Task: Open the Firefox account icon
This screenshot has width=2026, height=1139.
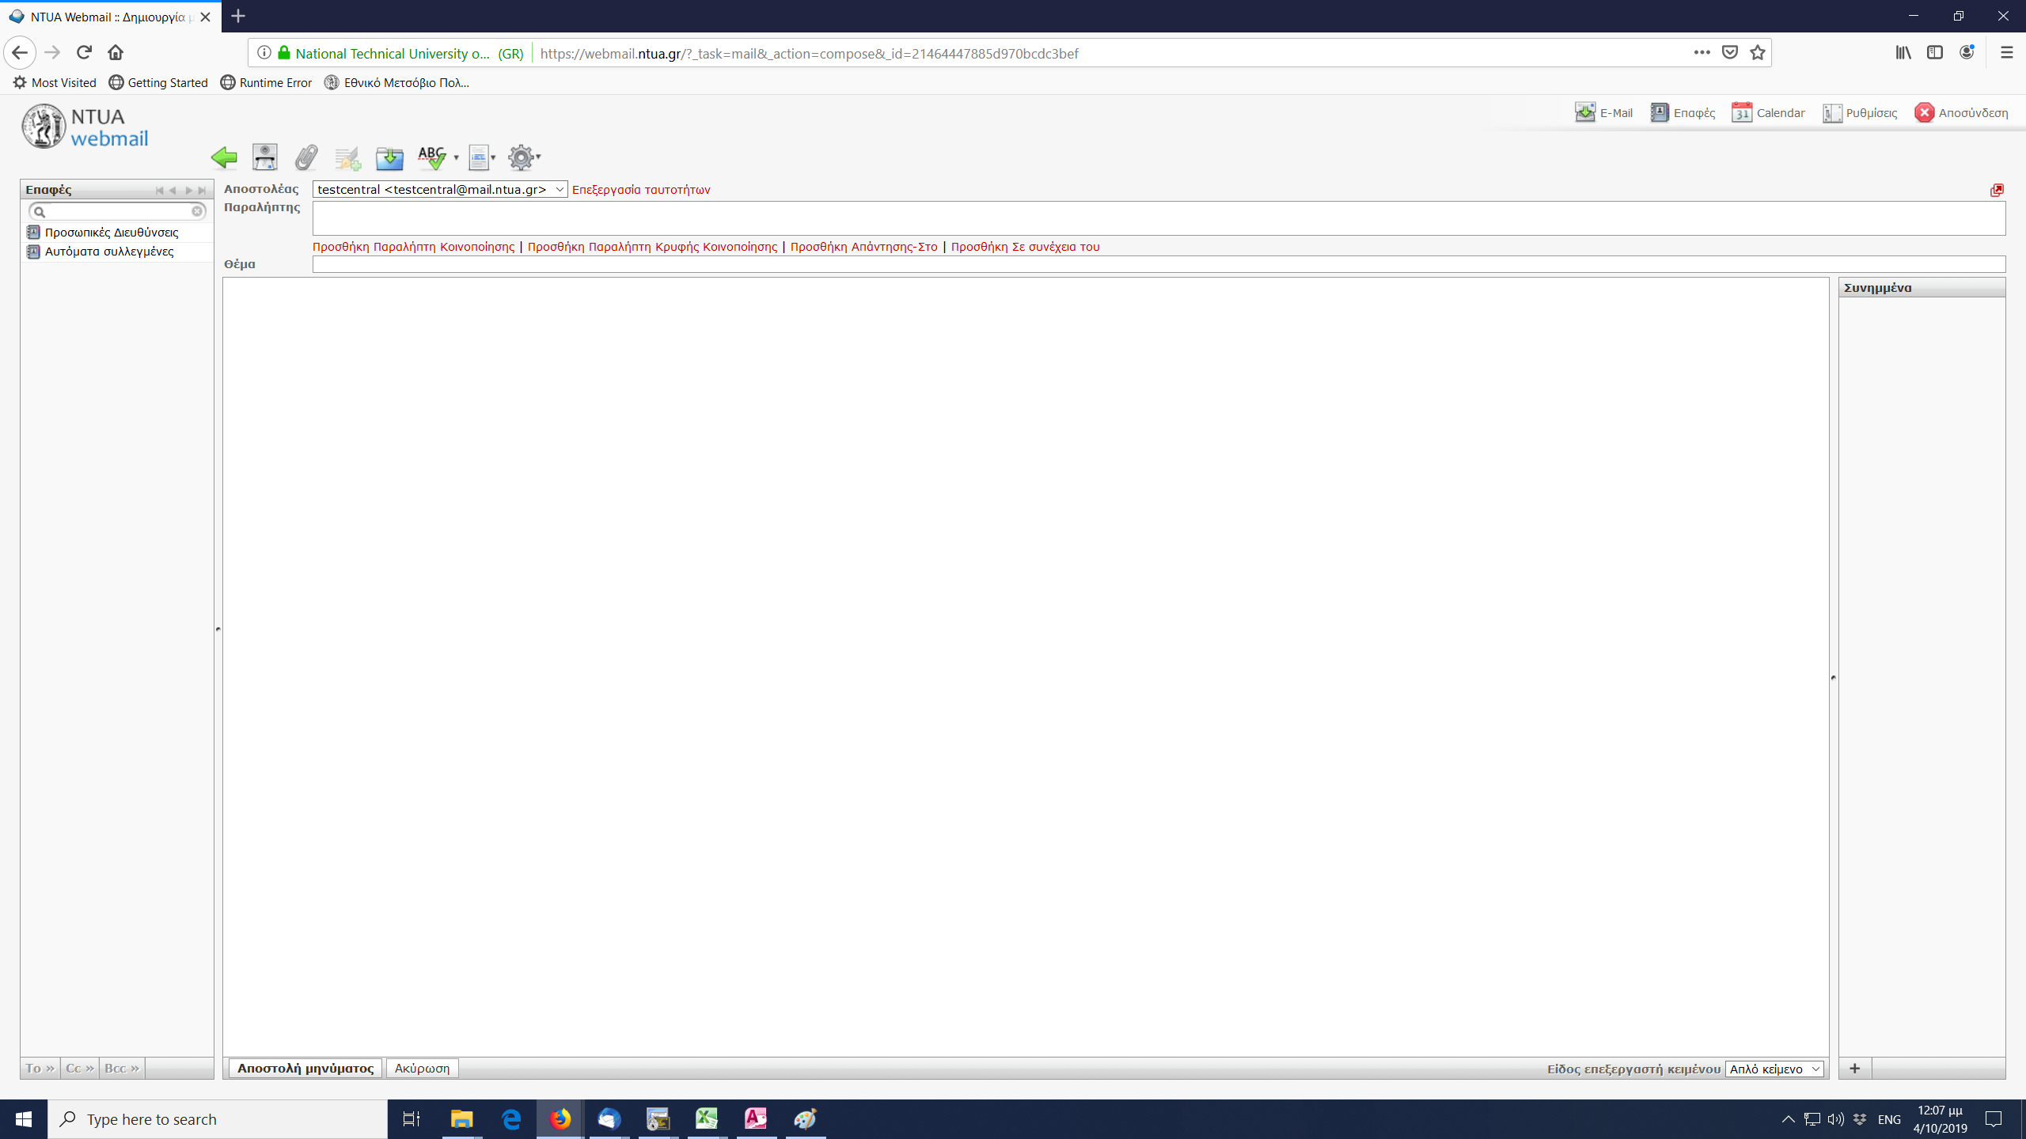Action: click(x=1967, y=53)
